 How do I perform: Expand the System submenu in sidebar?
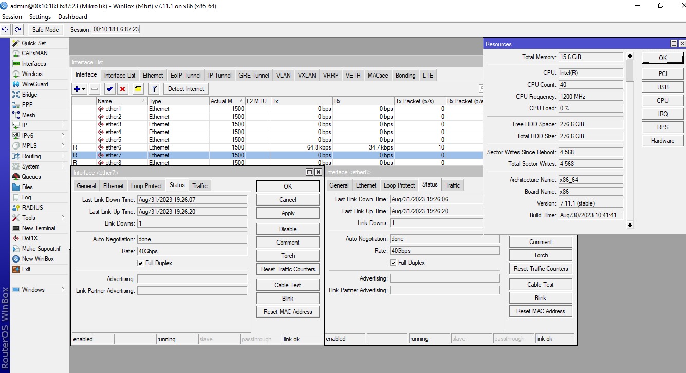click(63, 166)
